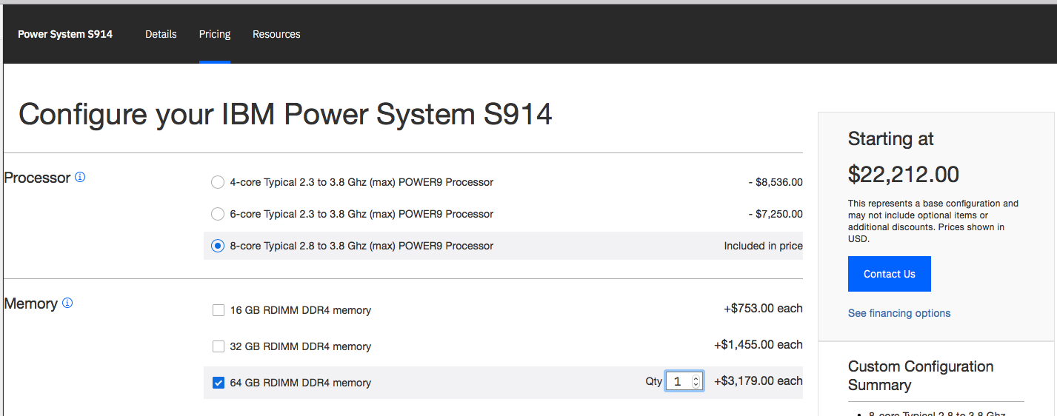Open See financing options link
The width and height of the screenshot is (1057, 416).
tap(899, 313)
